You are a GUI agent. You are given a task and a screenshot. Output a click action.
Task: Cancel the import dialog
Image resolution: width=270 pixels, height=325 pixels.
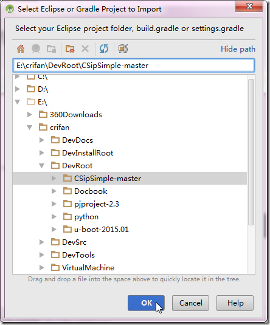tap(190, 303)
